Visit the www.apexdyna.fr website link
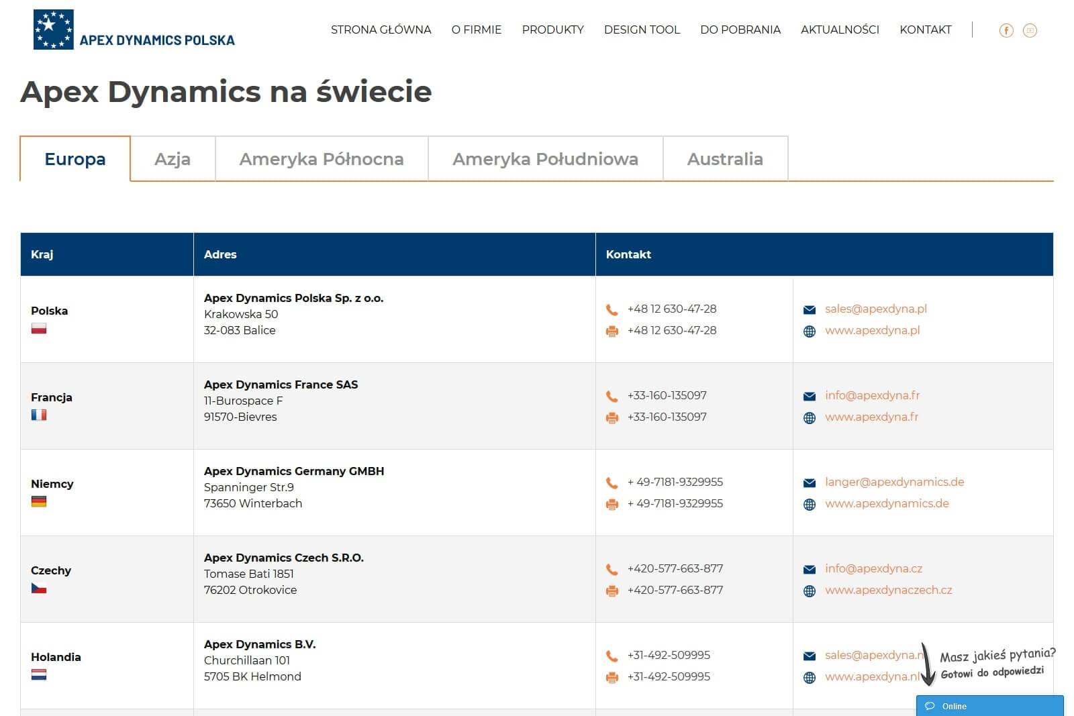The image size is (1074, 716). tap(871, 417)
